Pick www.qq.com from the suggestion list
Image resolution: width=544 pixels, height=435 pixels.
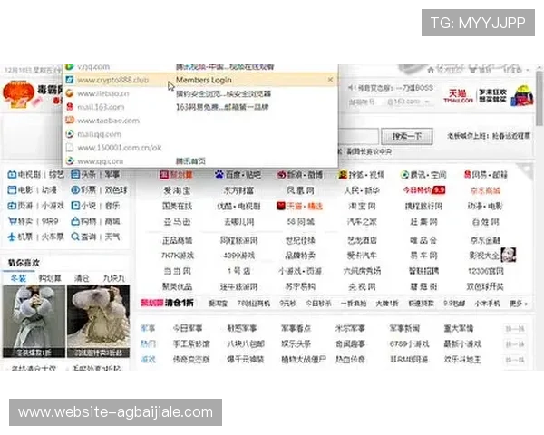(x=200, y=161)
